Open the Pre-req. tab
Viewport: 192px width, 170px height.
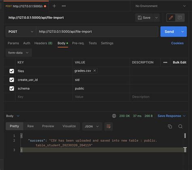tap(78, 43)
